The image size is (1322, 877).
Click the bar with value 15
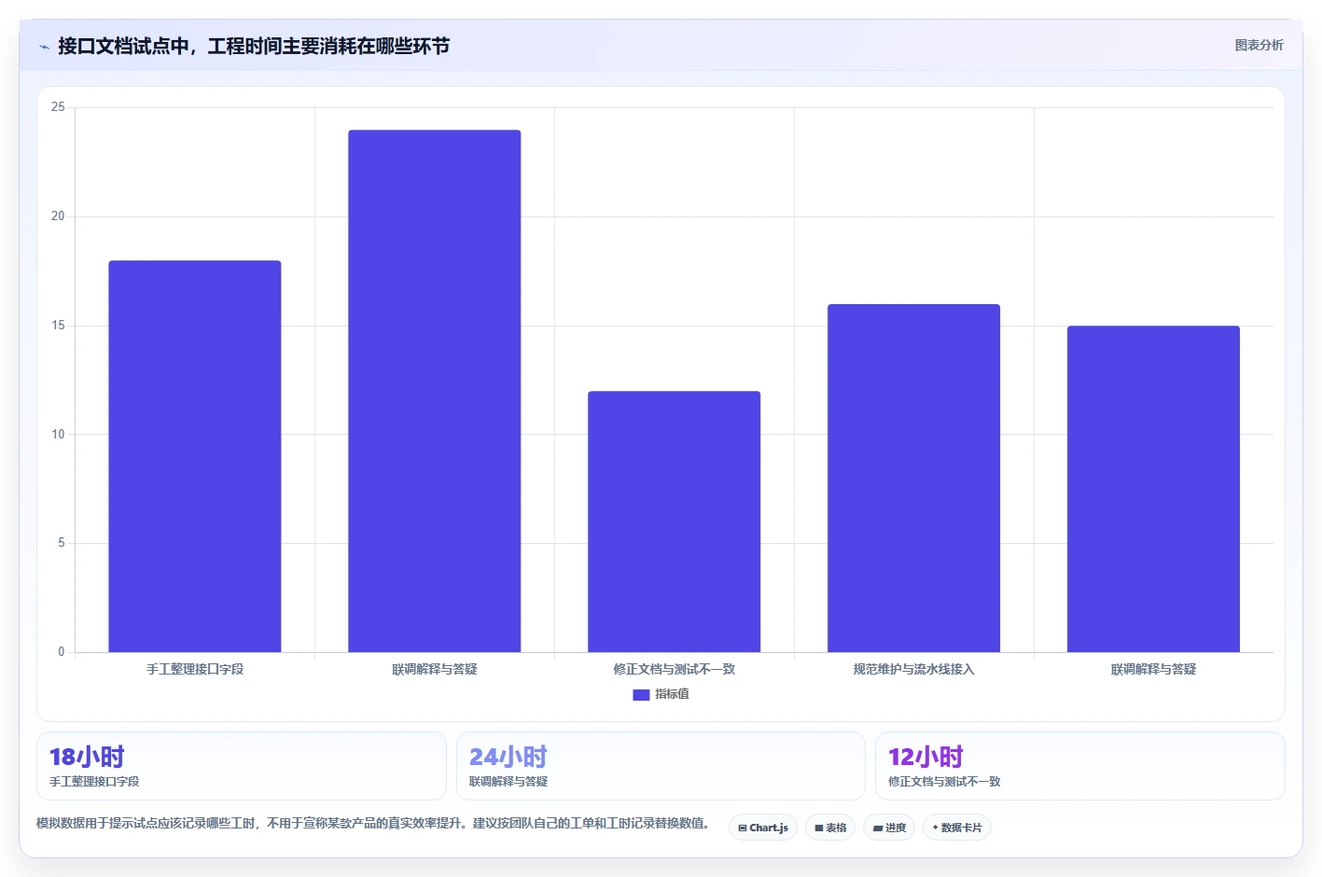tap(1154, 489)
